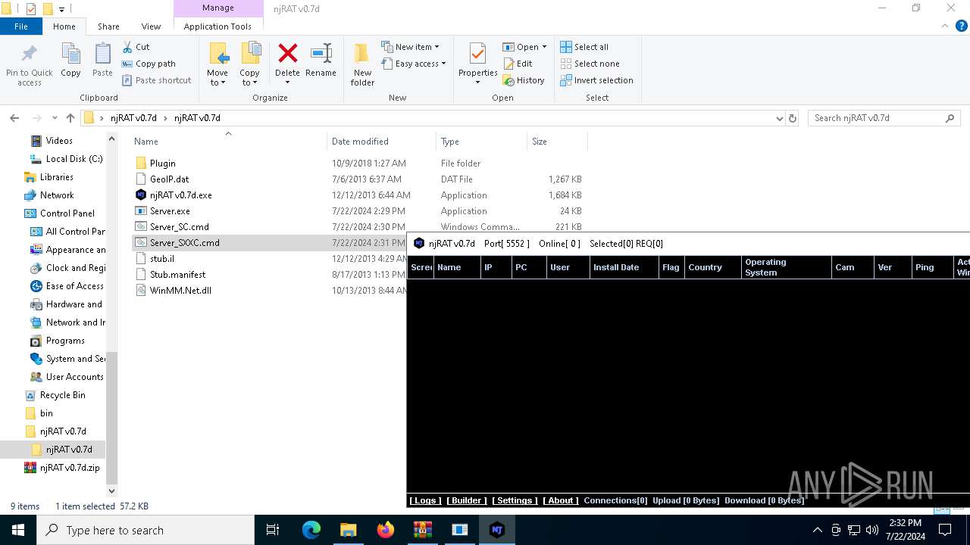This screenshot has height=545, width=970.
Task: Select Server.exe file
Action: [x=170, y=211]
